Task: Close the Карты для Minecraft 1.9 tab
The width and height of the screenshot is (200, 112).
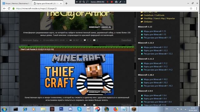Action: [61, 3]
